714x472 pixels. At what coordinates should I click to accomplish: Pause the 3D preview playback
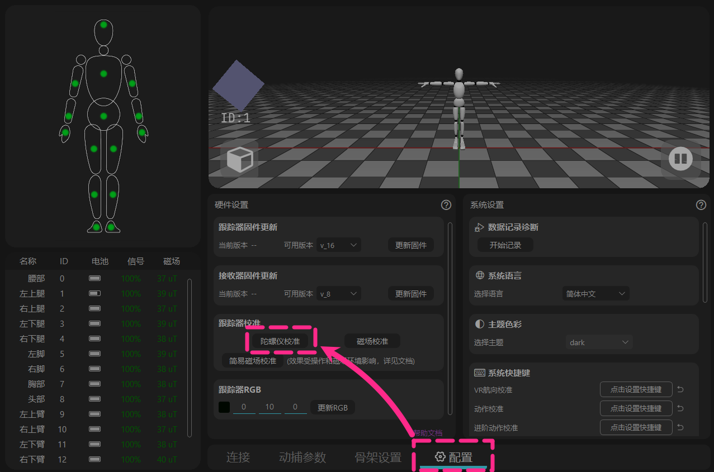tap(680, 160)
